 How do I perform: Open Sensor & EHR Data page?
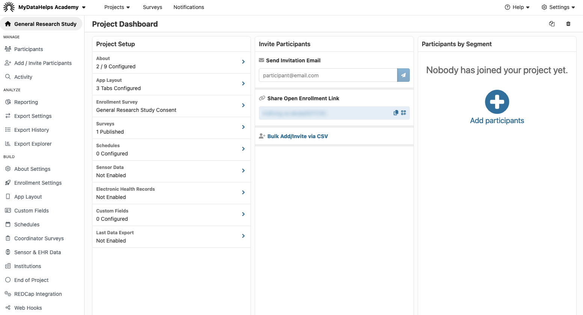point(37,252)
